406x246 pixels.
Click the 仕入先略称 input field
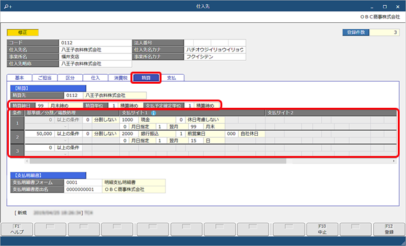tap(95, 64)
